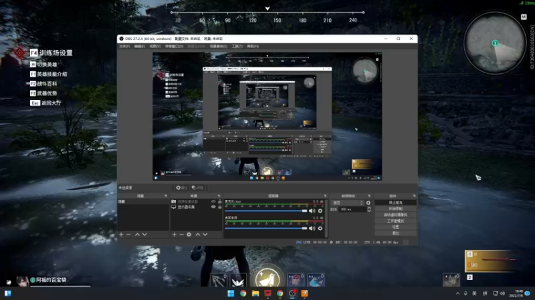The height and width of the screenshot is (300, 535).
Task: Open system volume tray icon
Action: pyautogui.click(x=502, y=293)
